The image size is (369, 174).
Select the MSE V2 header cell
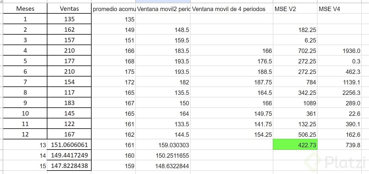click(x=295, y=9)
